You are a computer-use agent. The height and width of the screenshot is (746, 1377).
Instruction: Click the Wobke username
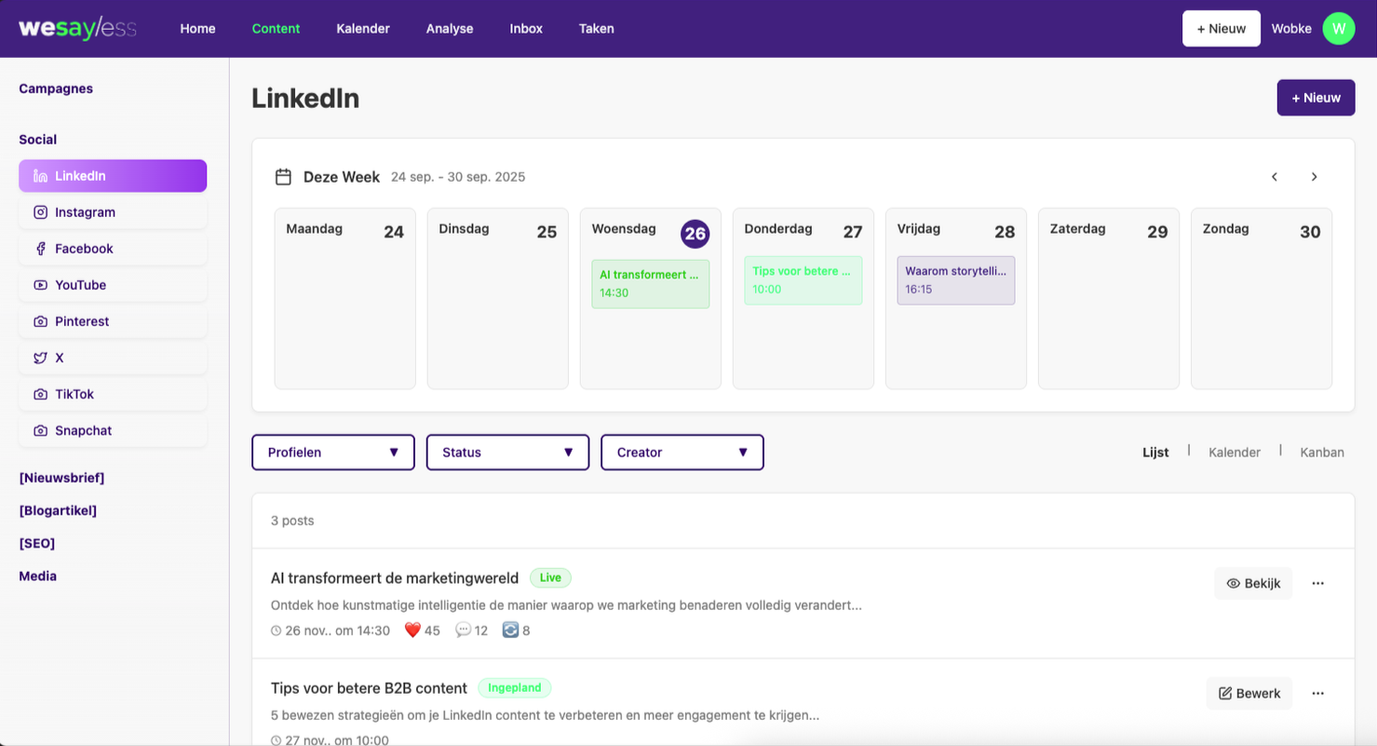(x=1291, y=29)
